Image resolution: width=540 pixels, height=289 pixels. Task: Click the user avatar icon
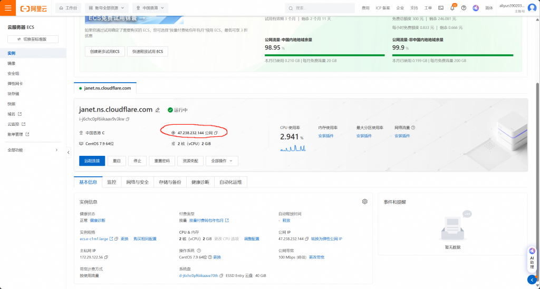532,8
